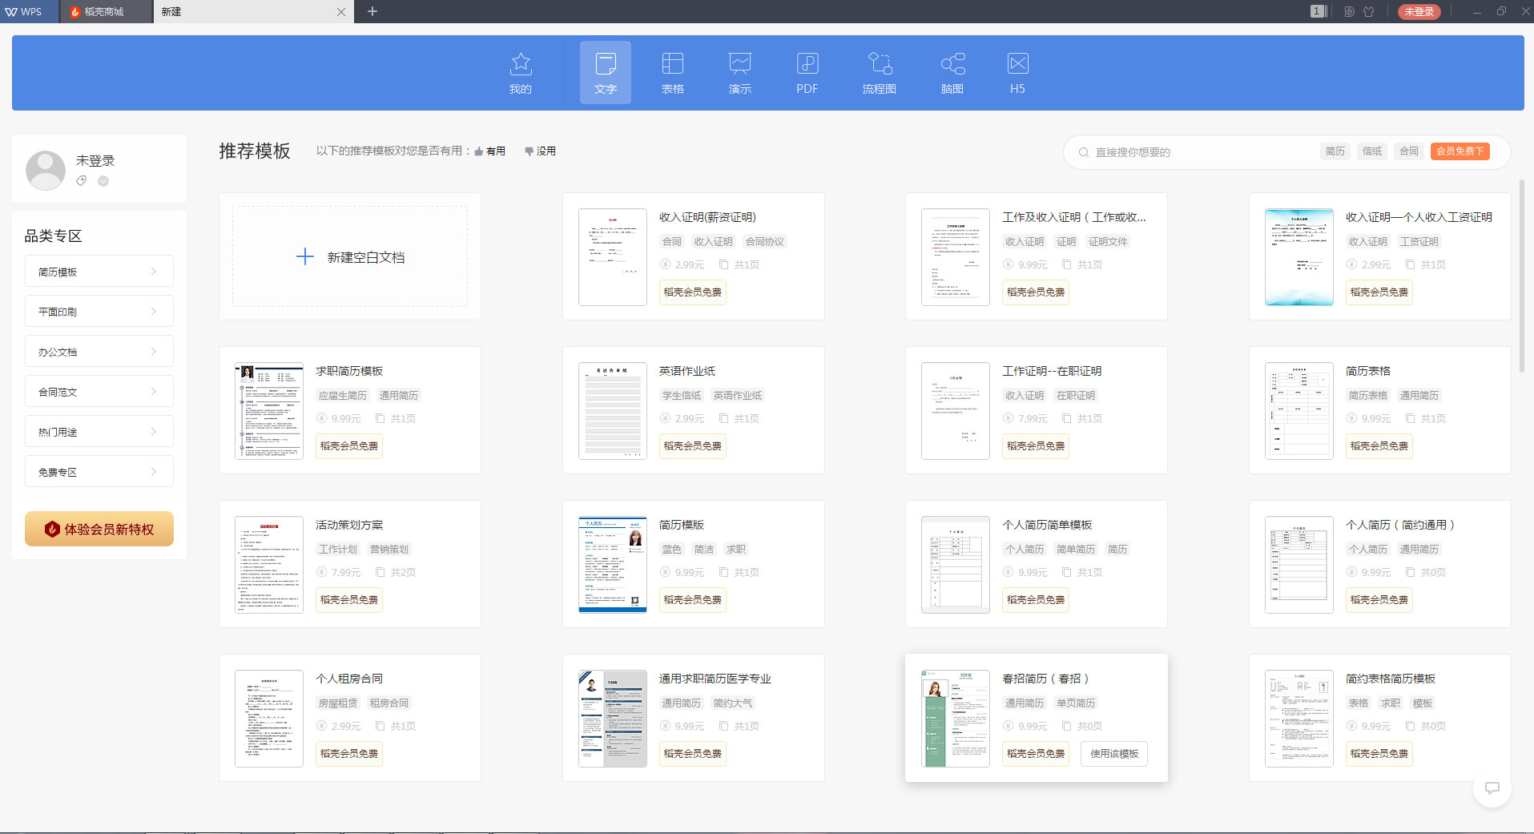The height and width of the screenshot is (834, 1534).
Task: Click the 营销策划 tag
Action: (389, 549)
